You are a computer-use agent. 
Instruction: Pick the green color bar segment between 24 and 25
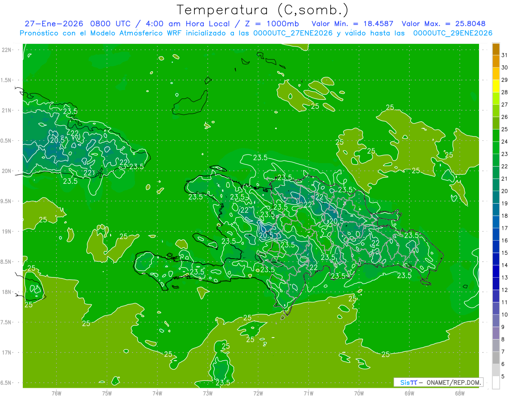pyautogui.click(x=496, y=136)
